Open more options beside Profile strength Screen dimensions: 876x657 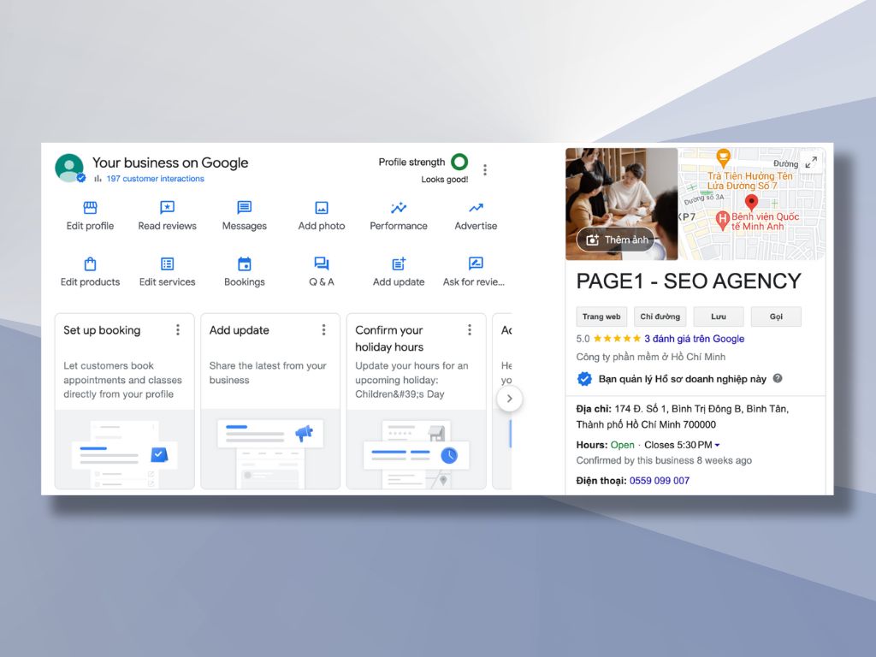(485, 169)
